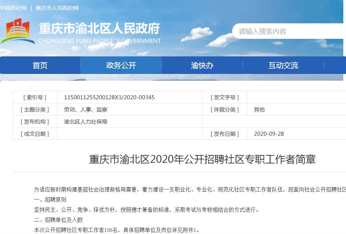The width and height of the screenshot is (346, 234).
Task: Go to the 首页 navigation tab
Action: pos(40,66)
